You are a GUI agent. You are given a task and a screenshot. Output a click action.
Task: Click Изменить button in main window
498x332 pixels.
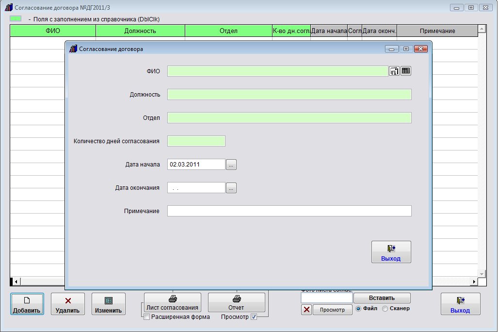[x=108, y=304]
